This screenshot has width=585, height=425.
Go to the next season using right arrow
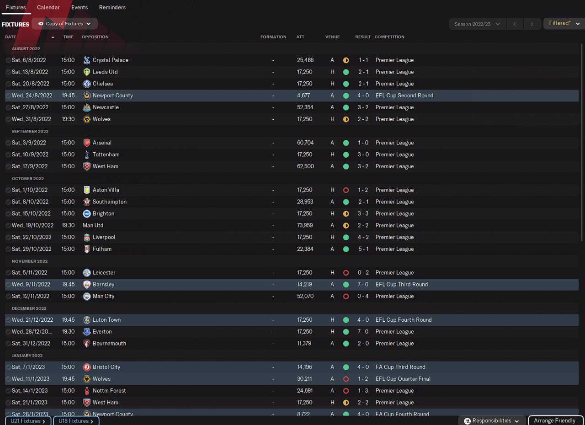pyautogui.click(x=532, y=24)
